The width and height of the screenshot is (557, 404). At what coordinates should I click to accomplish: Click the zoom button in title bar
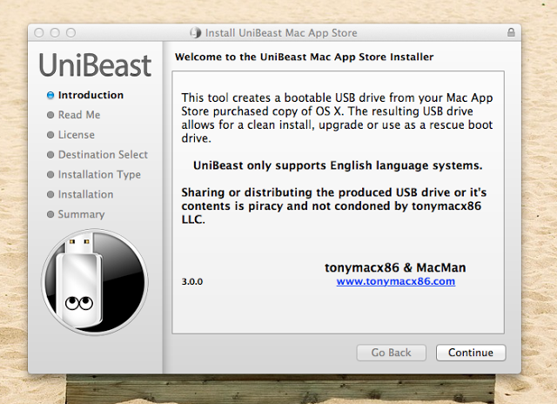coord(71,33)
